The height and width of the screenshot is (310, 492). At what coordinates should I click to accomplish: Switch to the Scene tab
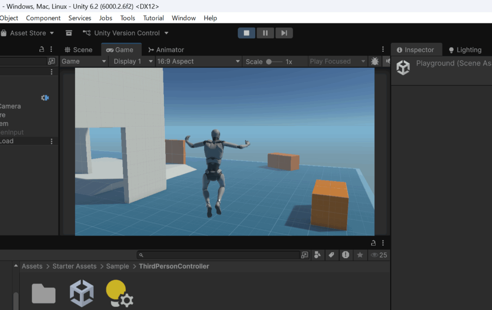[78, 50]
